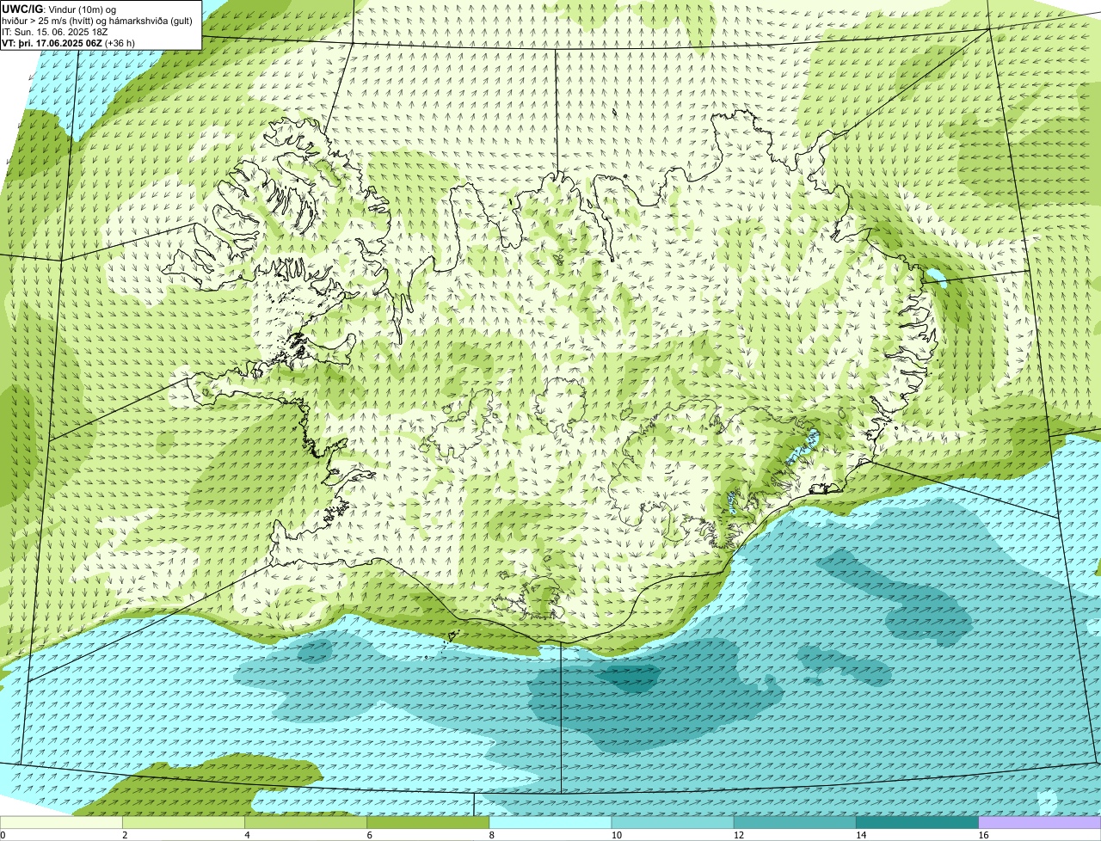Click the legend tick label "4"

[x=247, y=835]
